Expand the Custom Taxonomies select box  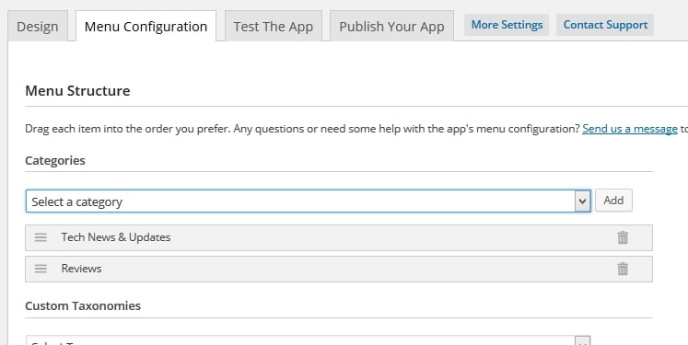pos(308,340)
